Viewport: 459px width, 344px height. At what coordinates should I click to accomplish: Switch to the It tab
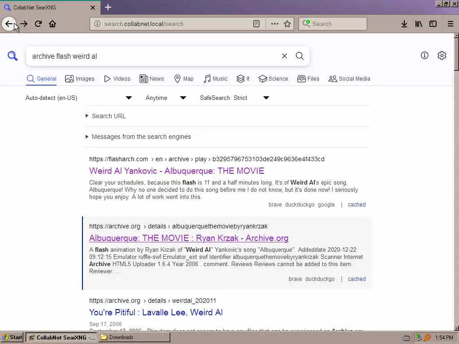click(243, 79)
